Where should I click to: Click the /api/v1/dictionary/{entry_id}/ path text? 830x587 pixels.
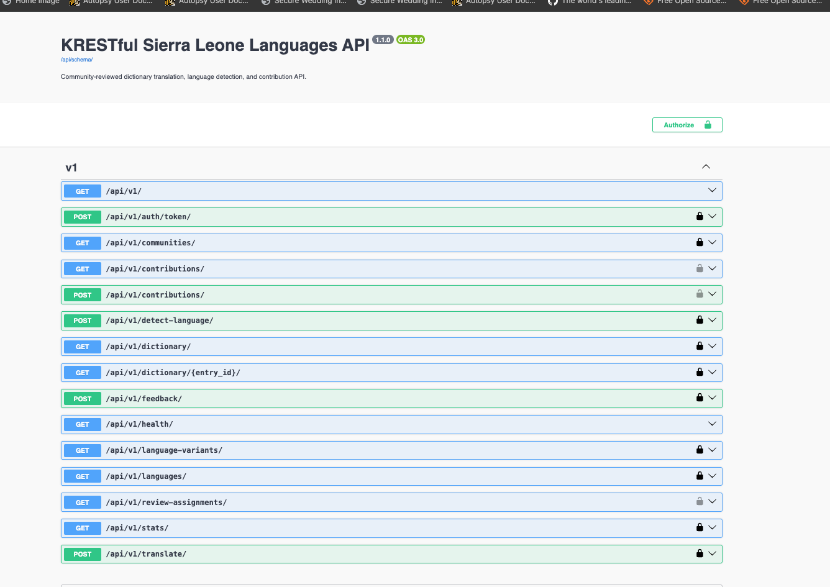pos(173,373)
